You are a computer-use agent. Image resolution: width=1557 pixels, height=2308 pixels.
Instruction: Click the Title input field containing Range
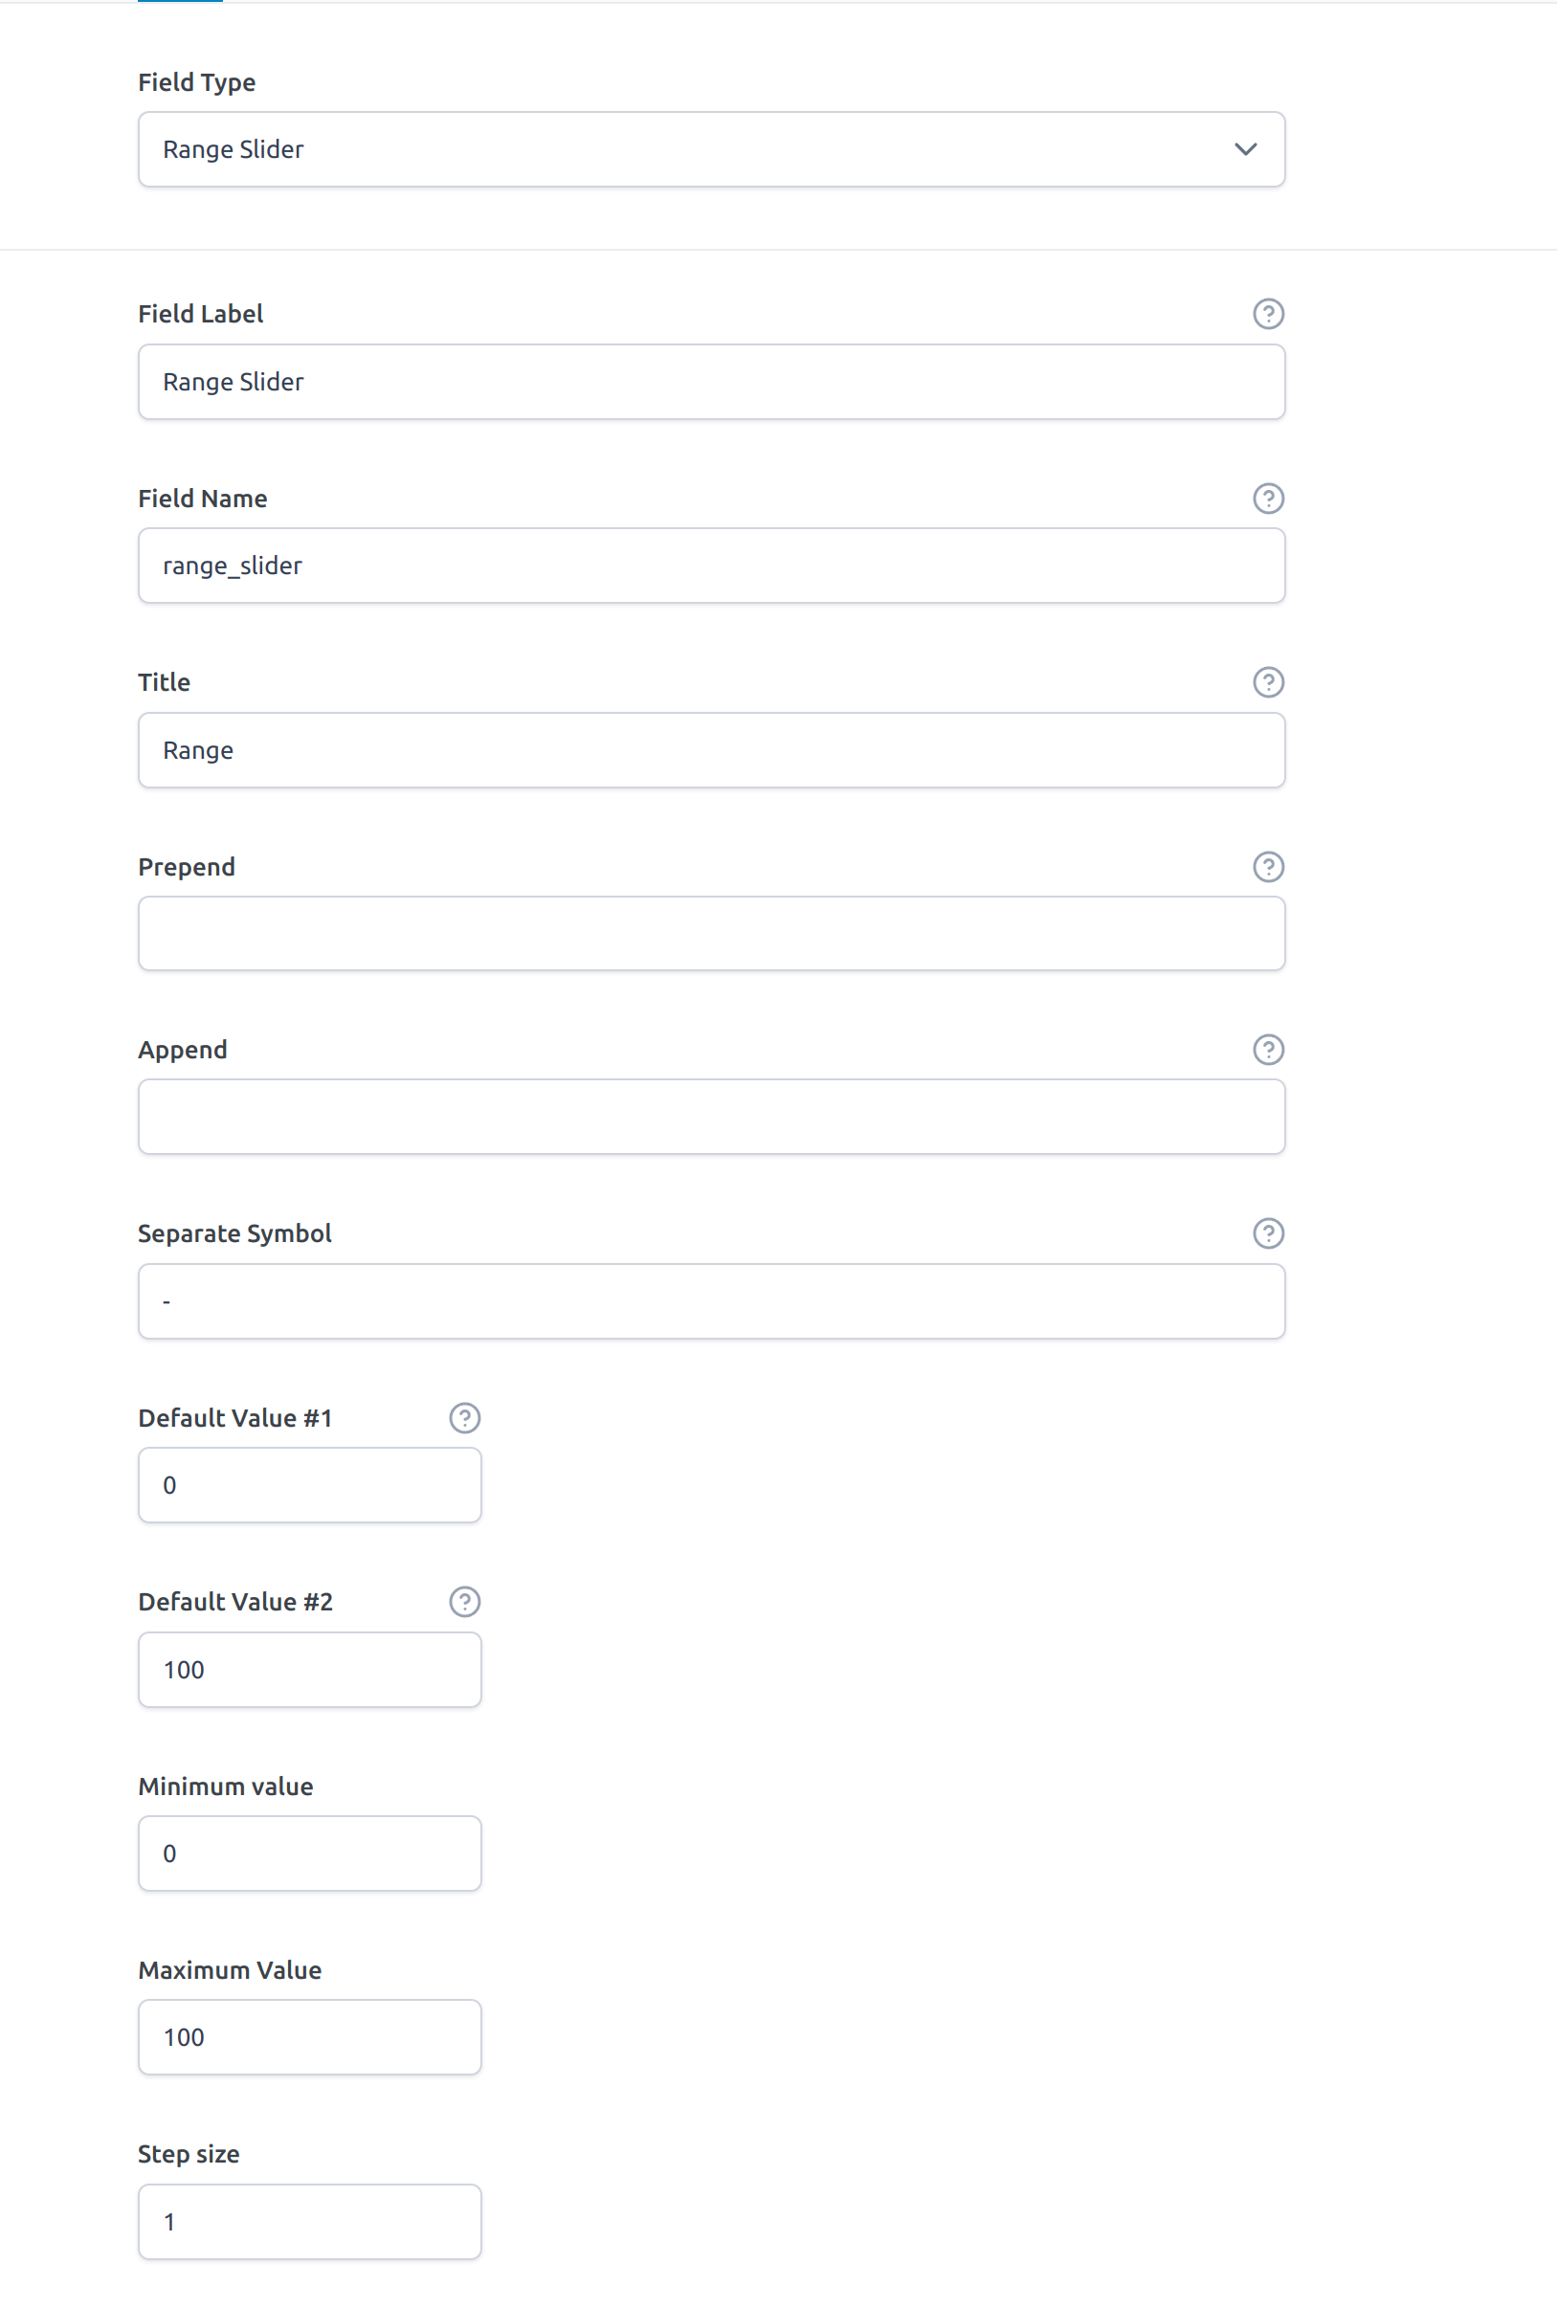[711, 749]
